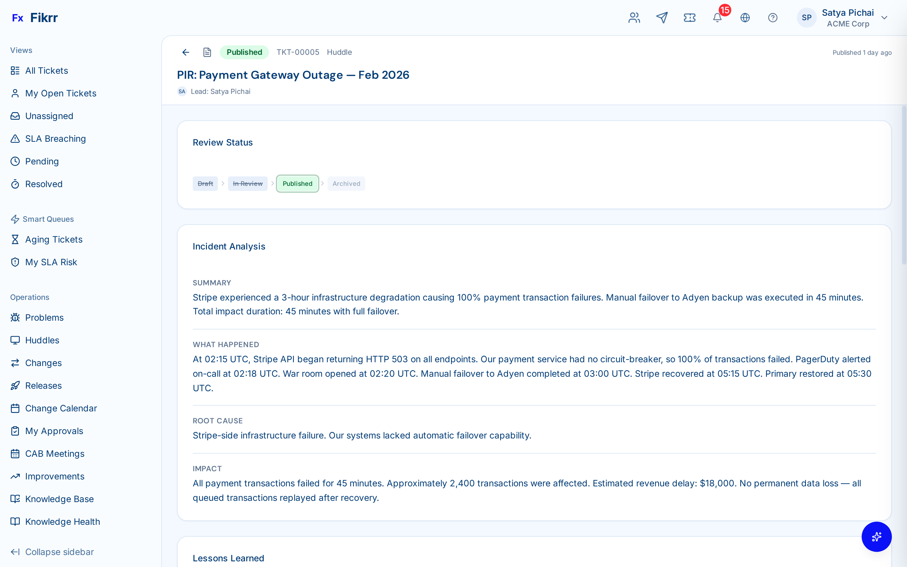View Releases in the sidebar
Image resolution: width=907 pixels, height=567 pixels.
43,386
